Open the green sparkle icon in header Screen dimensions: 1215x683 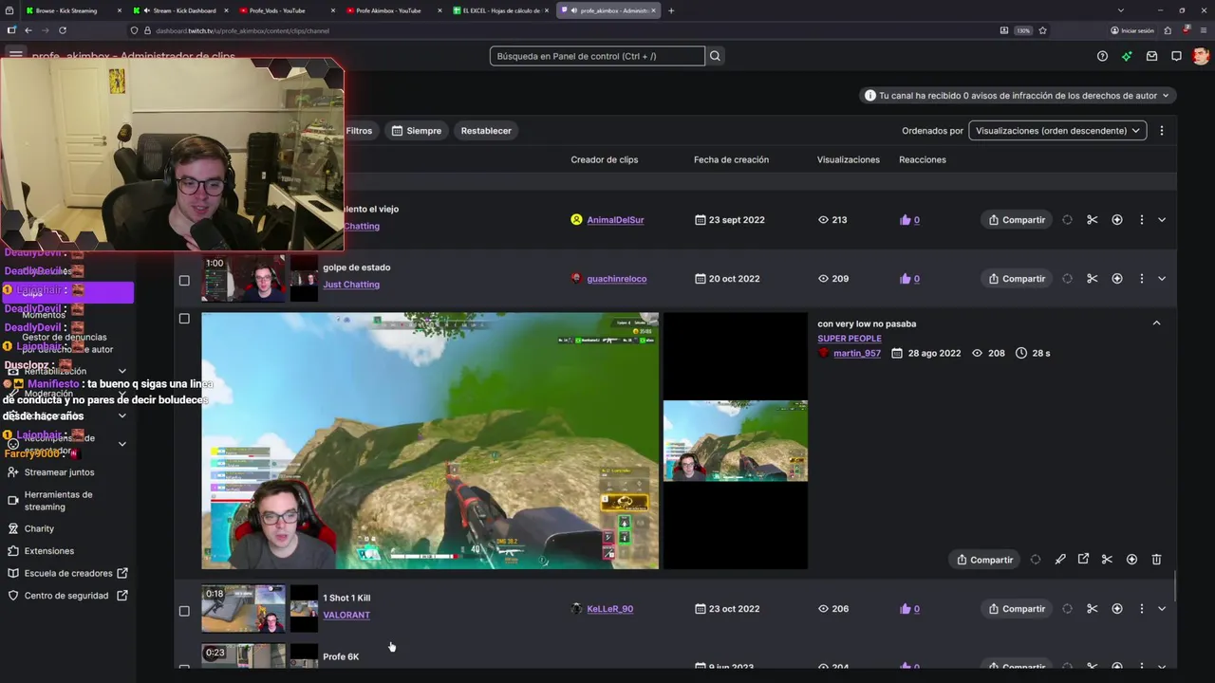point(1127,56)
